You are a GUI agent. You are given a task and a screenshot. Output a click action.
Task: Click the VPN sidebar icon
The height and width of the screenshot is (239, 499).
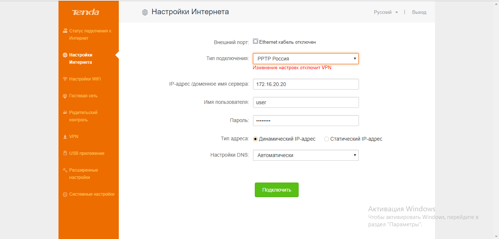(x=65, y=137)
